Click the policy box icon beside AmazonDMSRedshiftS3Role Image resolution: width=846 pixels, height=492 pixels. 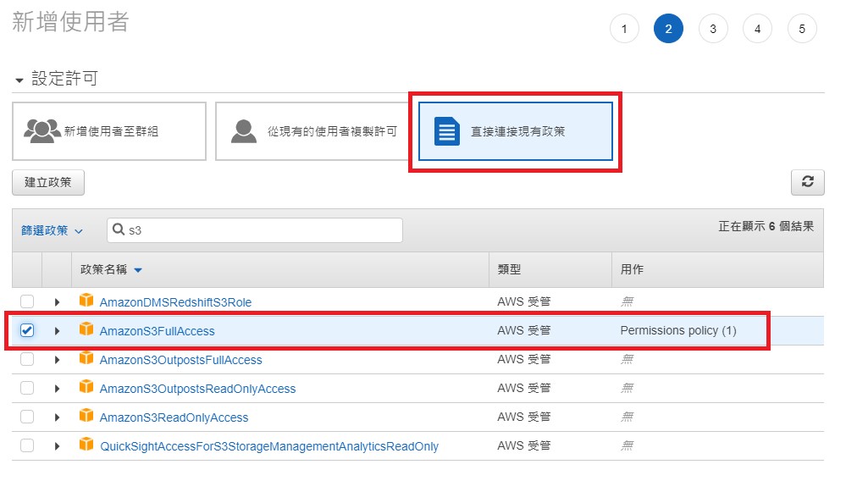click(86, 300)
